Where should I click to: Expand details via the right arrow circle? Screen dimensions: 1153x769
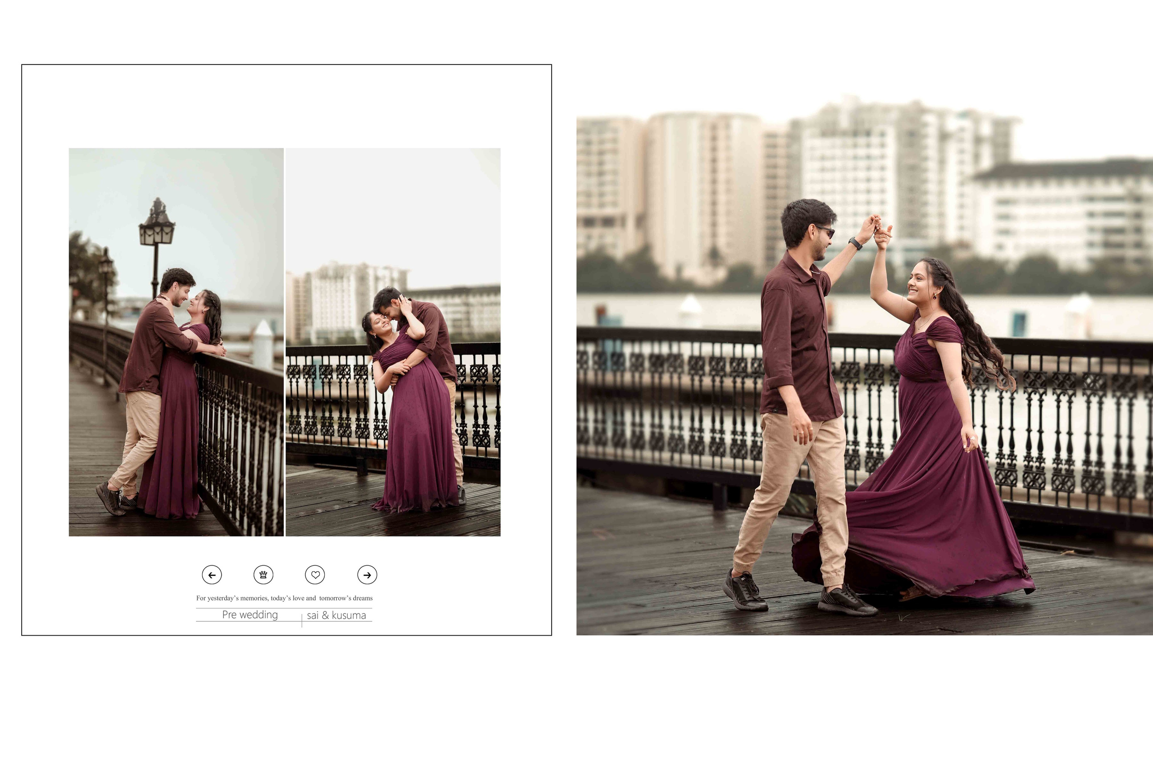367,575
